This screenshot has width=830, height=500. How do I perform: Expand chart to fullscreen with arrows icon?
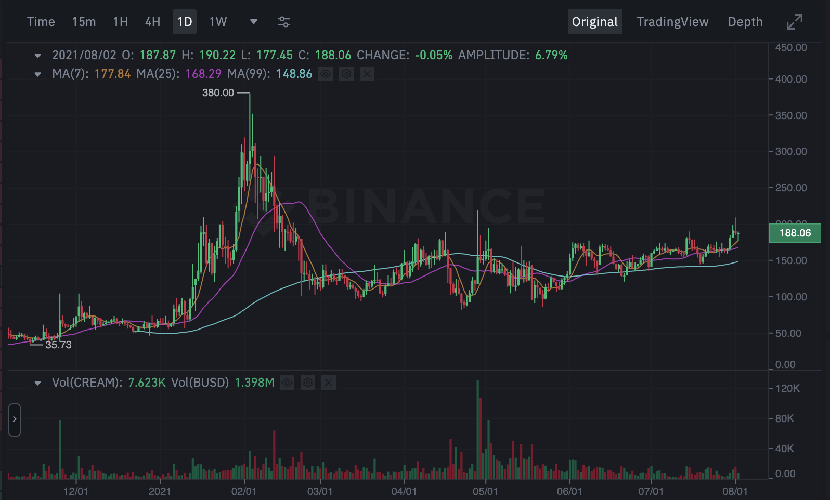point(795,22)
